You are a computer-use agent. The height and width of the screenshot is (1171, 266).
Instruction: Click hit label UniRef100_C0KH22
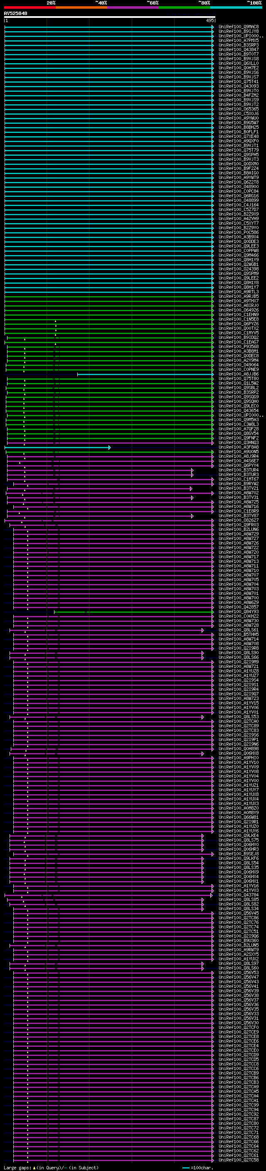coord(239,616)
